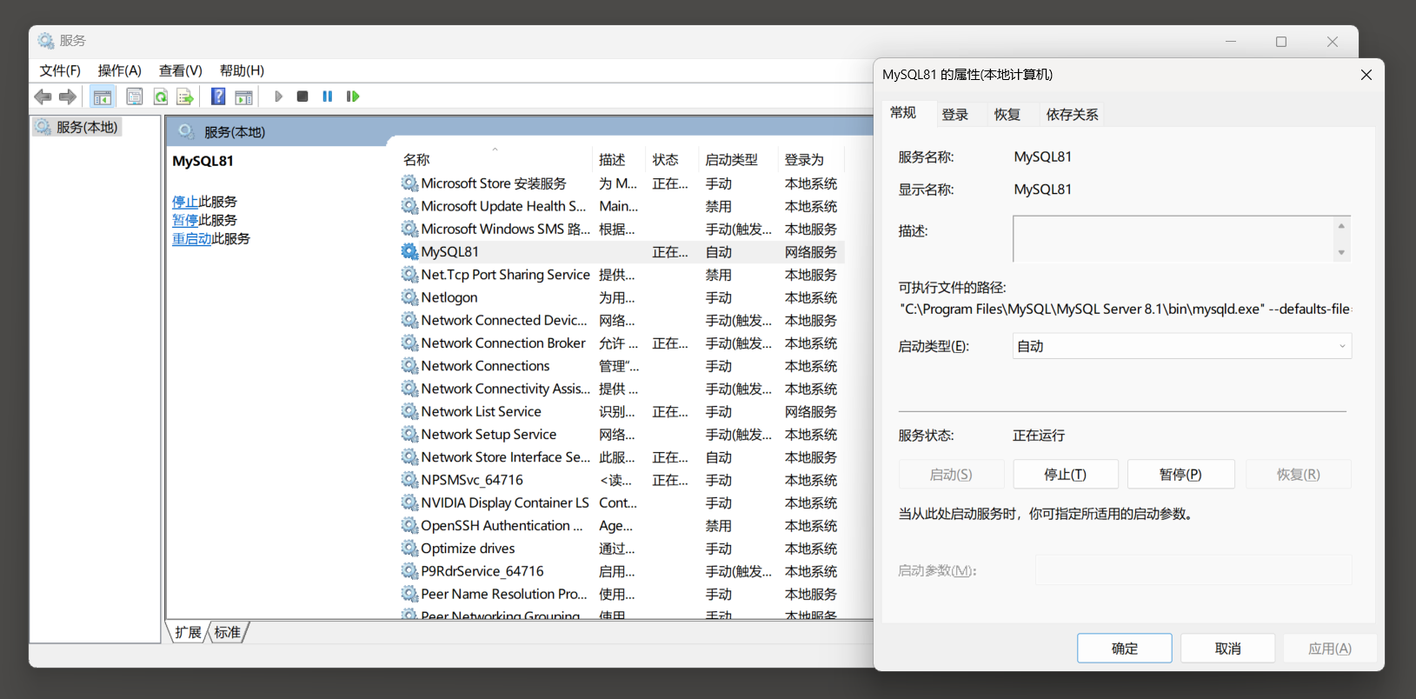Click gear icon of MySQL81 service row

coord(409,251)
